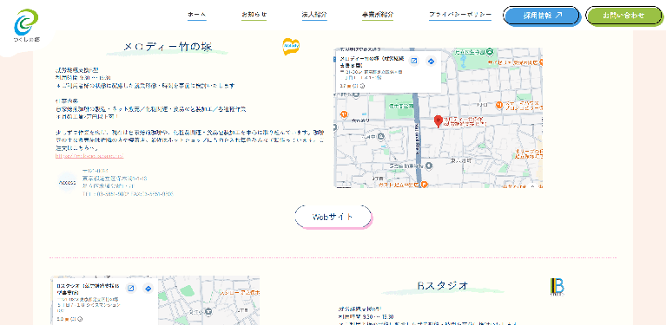Click the rating row in Bスタジオ map card

[x=69, y=319]
